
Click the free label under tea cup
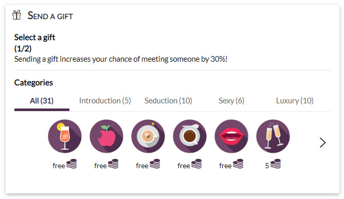point(142,166)
